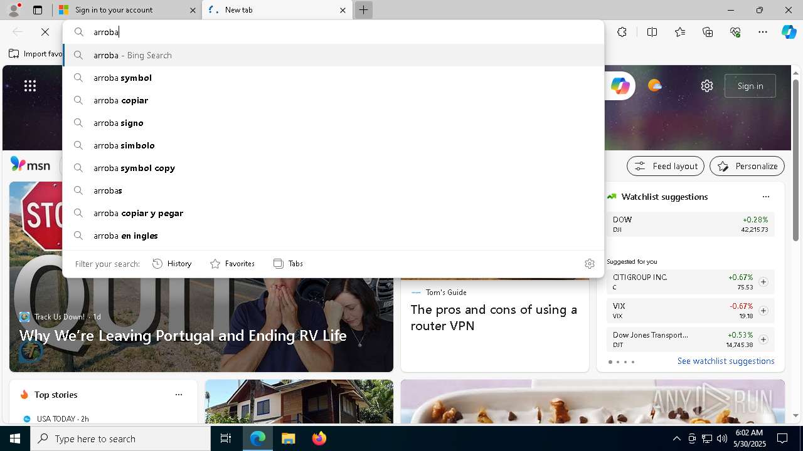Stop loading the page
This screenshot has width=803, height=451.
click(x=45, y=32)
